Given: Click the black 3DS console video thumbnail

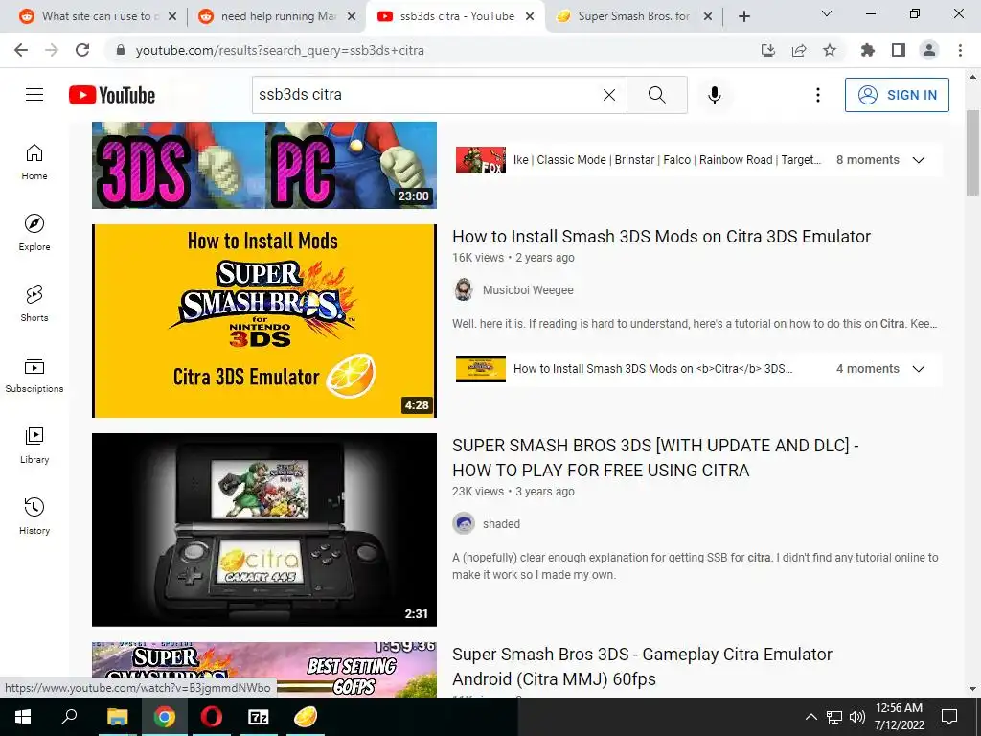Looking at the screenshot, I should point(264,529).
